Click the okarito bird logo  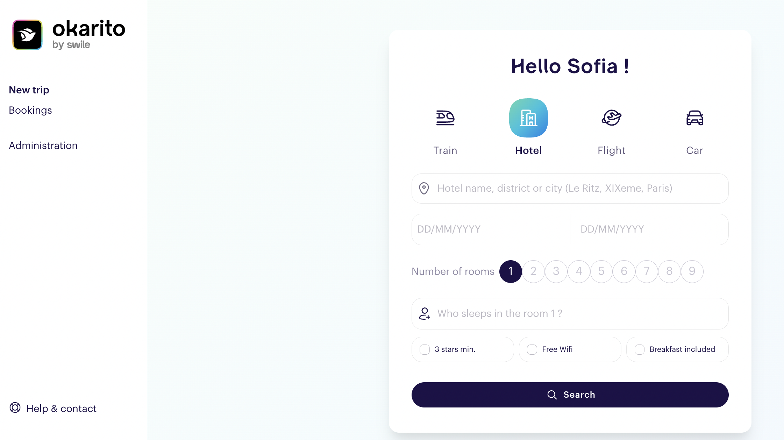[x=28, y=35]
